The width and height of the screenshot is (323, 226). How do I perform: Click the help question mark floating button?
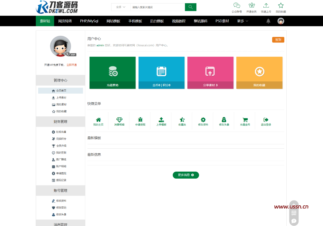294,221
